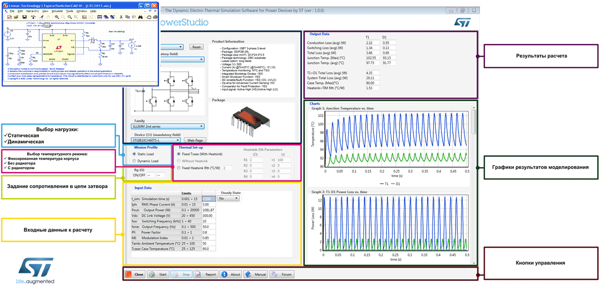Screen dimensions: 599x285
Task: Click the New Schematic icon in LTspice toolbar
Action: [9, 17]
